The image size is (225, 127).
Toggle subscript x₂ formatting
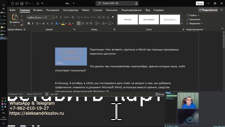coord(48,23)
